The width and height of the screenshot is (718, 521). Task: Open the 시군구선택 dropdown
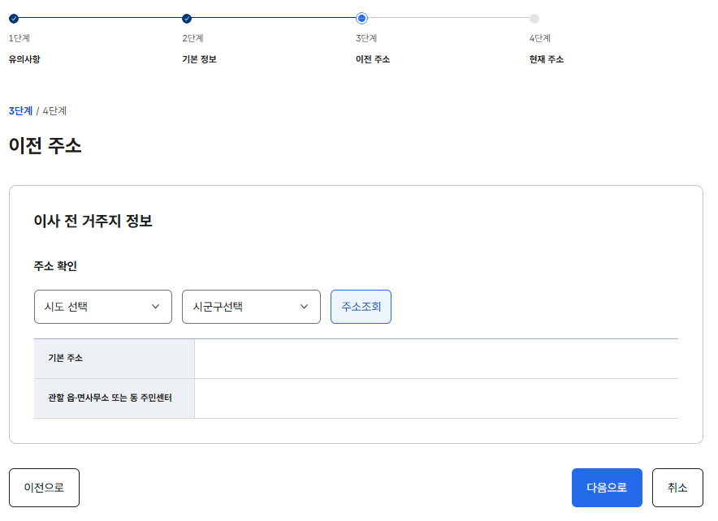(252, 307)
